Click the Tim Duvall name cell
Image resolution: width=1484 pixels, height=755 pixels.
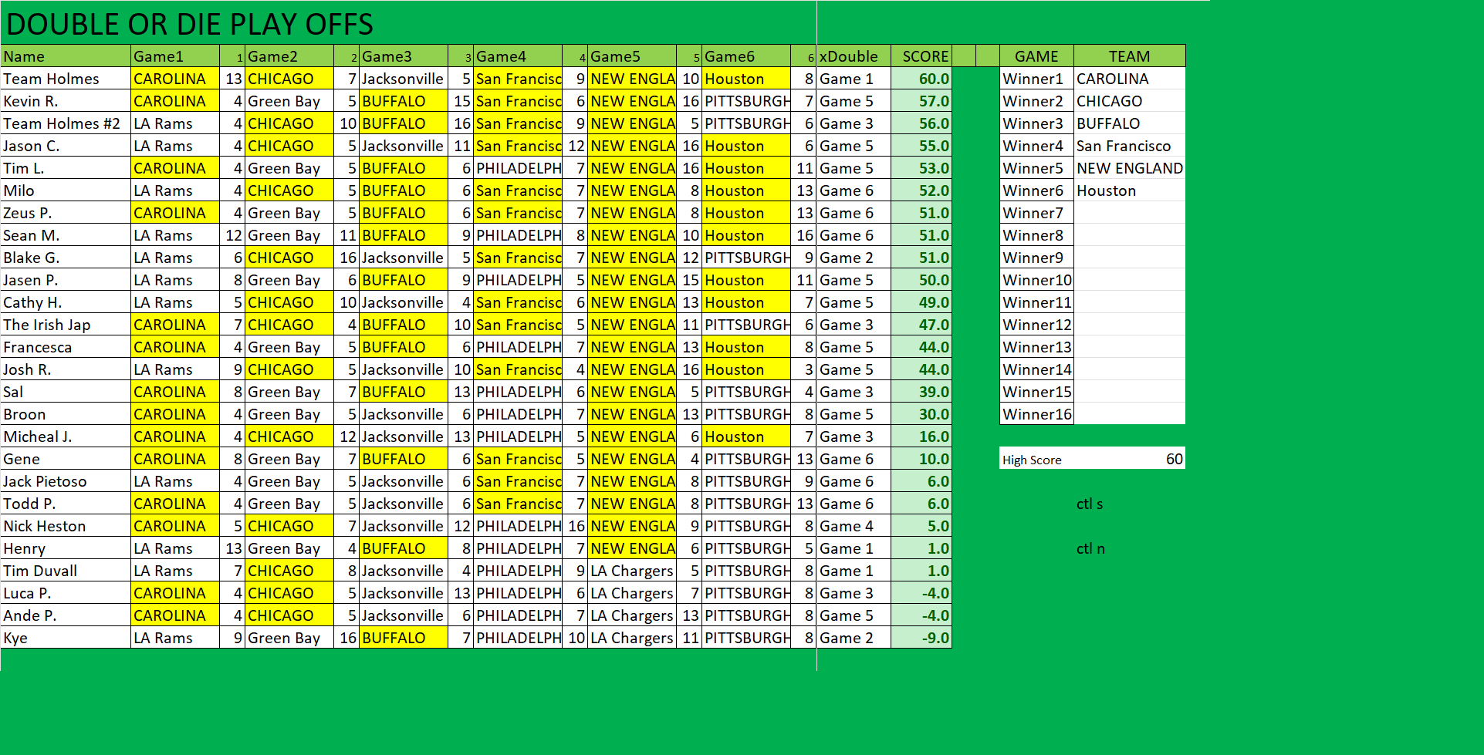(66, 571)
